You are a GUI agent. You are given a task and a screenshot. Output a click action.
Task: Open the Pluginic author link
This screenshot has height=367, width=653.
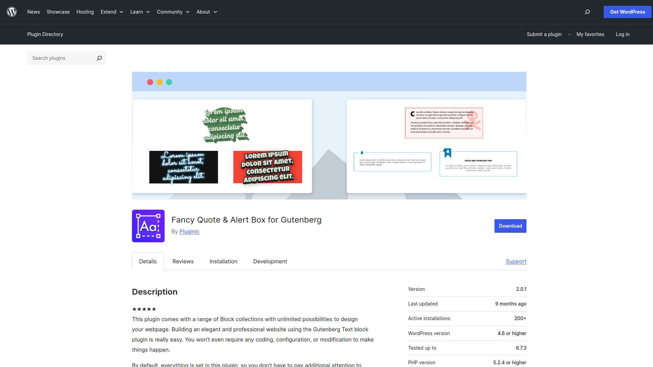[189, 231]
